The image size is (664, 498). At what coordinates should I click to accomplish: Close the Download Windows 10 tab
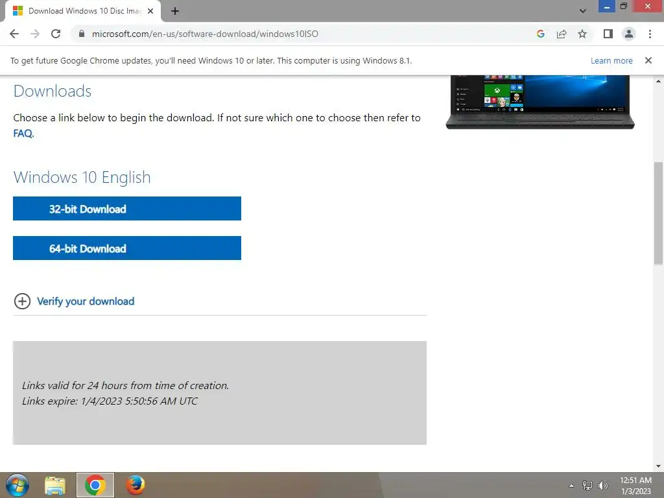click(150, 11)
